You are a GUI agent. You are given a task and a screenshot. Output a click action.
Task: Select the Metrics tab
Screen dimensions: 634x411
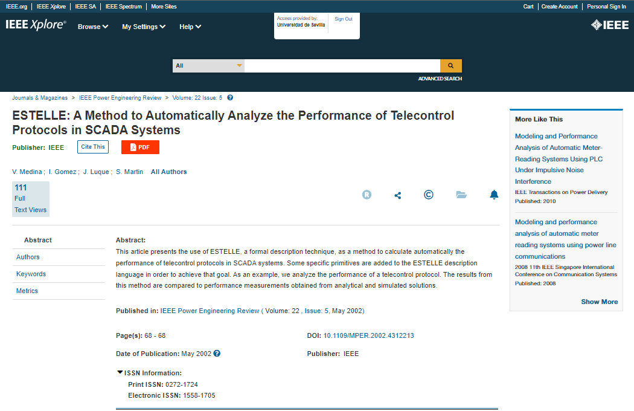pyautogui.click(x=27, y=291)
